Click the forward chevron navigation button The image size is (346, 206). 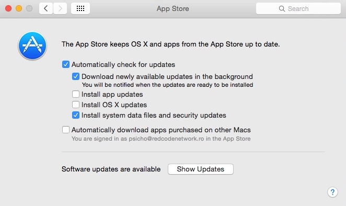60,8
